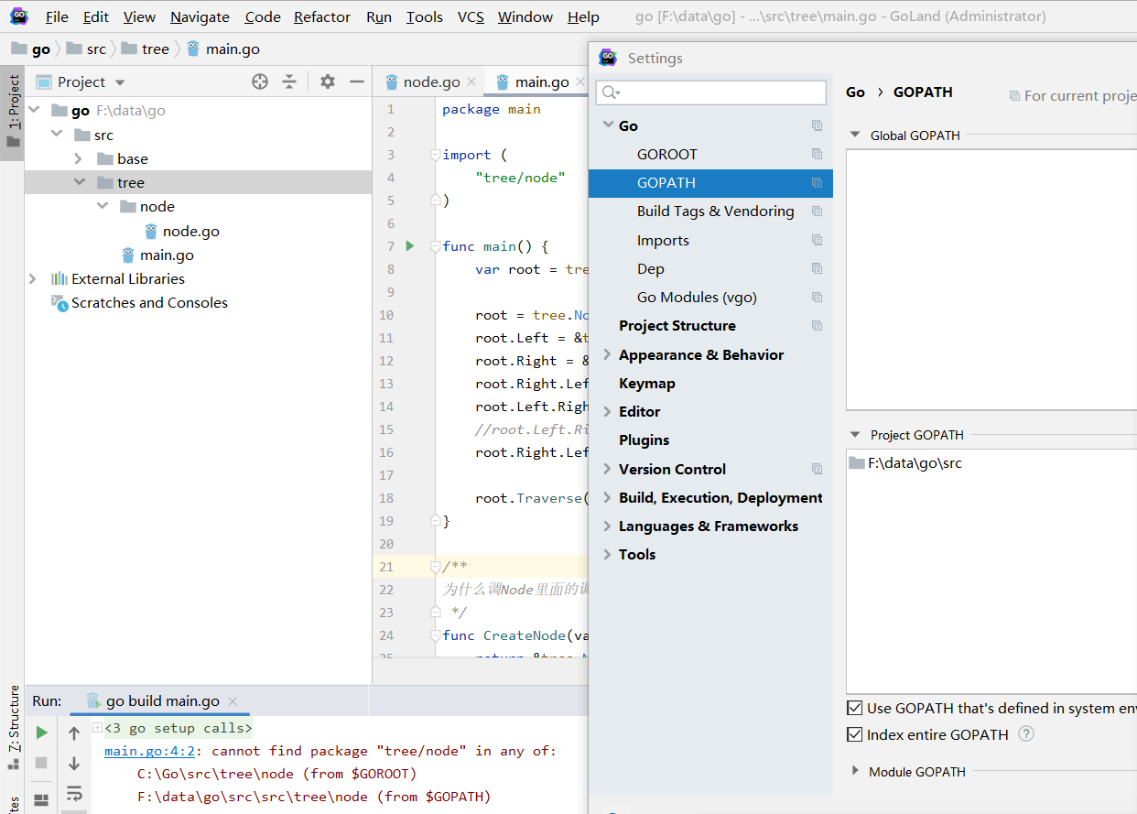The width and height of the screenshot is (1137, 814).
Task: Expand Appearance & Behavior settings
Action: [x=607, y=354]
